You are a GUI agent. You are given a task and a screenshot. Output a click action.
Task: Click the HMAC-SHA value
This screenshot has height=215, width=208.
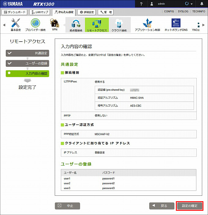pos(137,98)
